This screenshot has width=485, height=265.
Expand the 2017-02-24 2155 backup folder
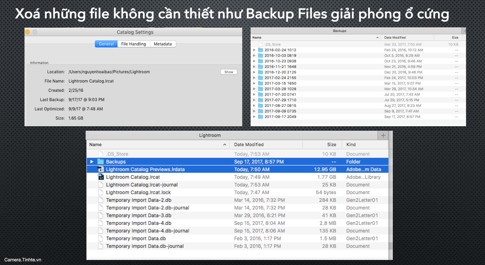pos(254,78)
